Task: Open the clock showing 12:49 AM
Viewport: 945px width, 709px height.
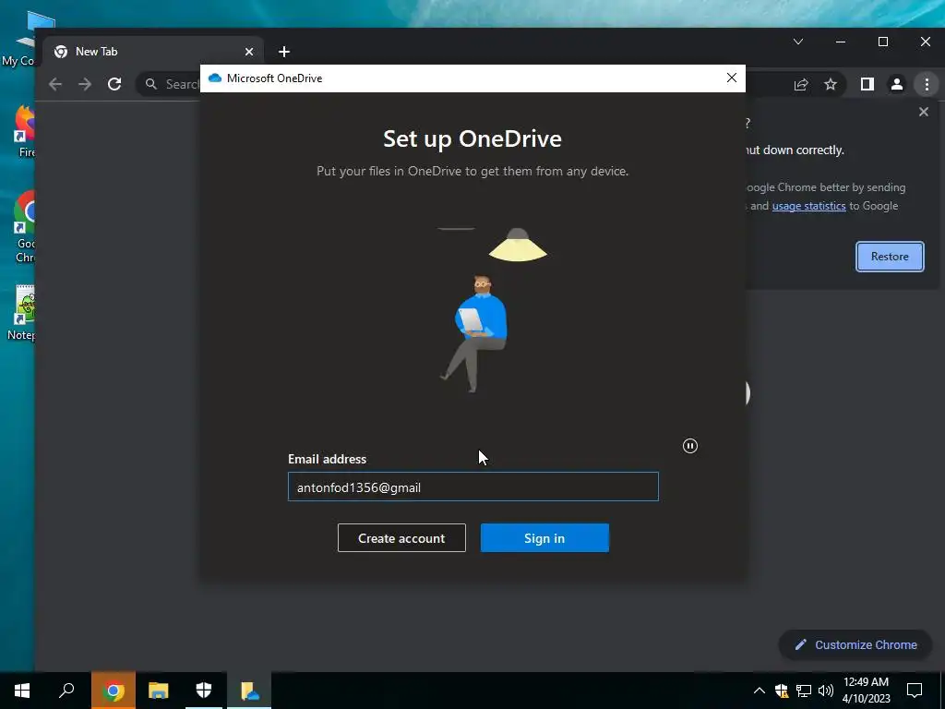Action: point(866,691)
